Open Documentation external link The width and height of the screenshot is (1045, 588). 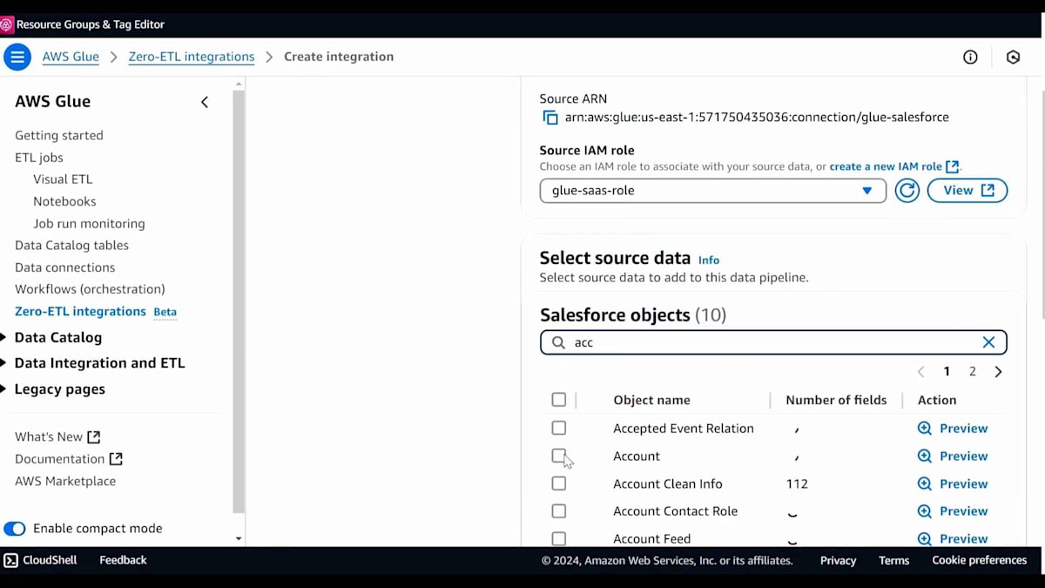pyautogui.click(x=69, y=459)
